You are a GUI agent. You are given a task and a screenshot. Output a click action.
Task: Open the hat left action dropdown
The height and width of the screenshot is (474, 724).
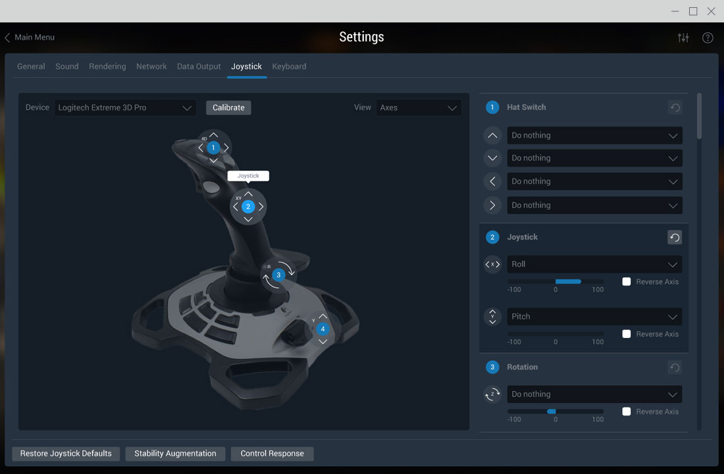(595, 181)
